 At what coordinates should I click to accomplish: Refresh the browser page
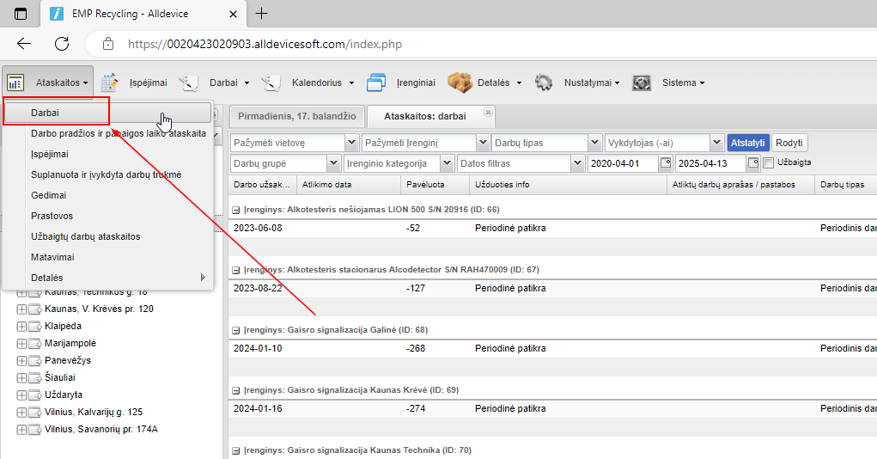62,44
